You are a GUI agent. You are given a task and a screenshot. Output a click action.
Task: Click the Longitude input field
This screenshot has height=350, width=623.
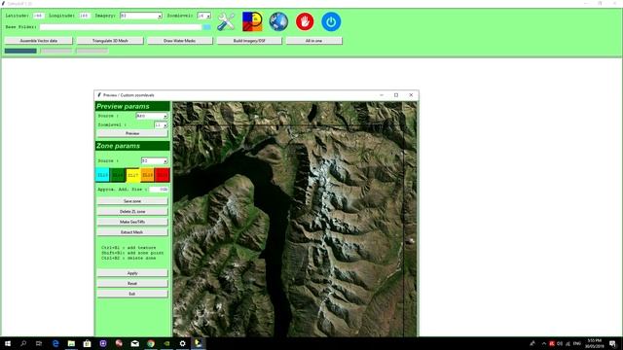[x=85, y=16]
